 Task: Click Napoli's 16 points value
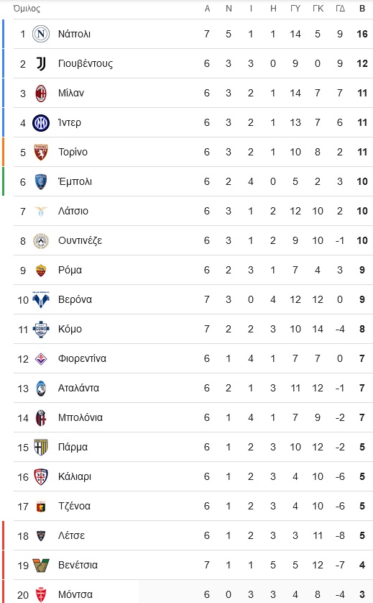click(x=362, y=35)
